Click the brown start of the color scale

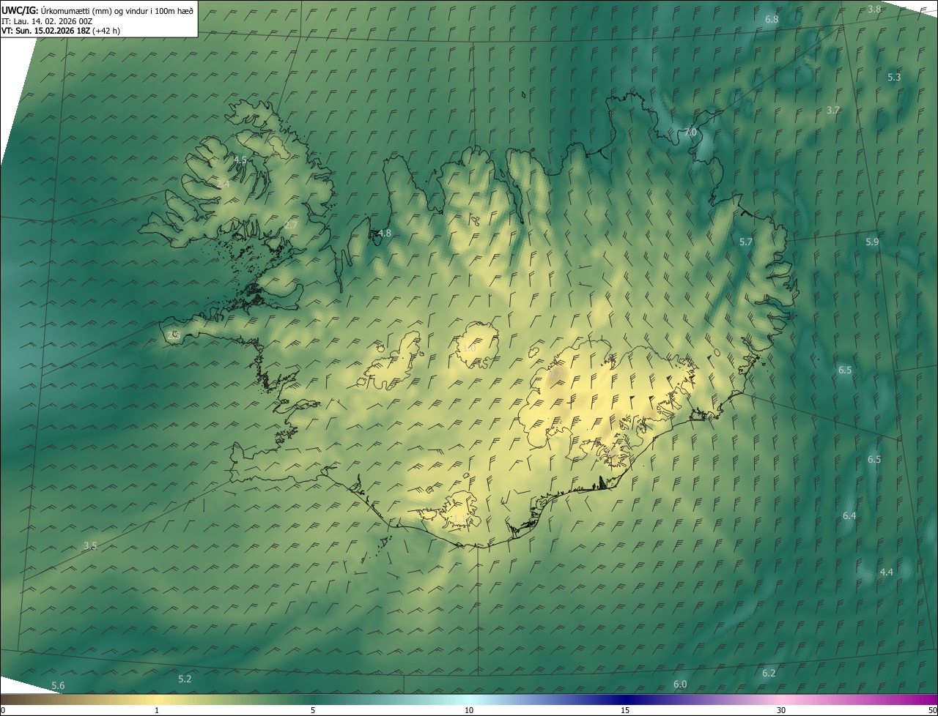tap(15, 700)
